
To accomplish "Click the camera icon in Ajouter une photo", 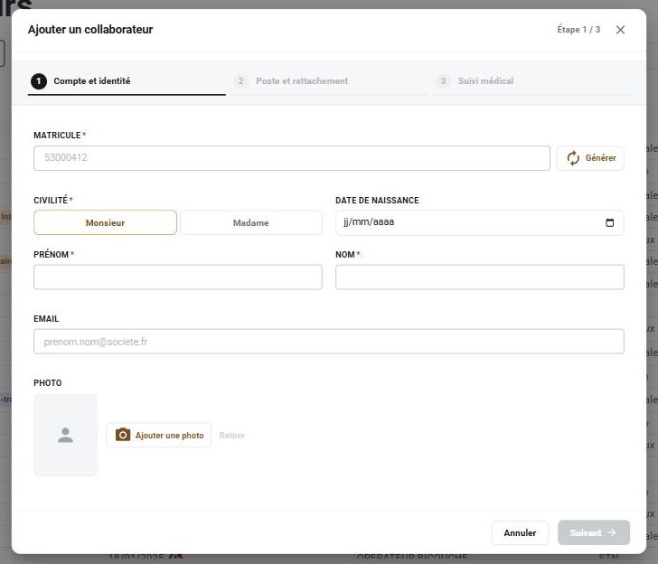I will pyautogui.click(x=123, y=435).
